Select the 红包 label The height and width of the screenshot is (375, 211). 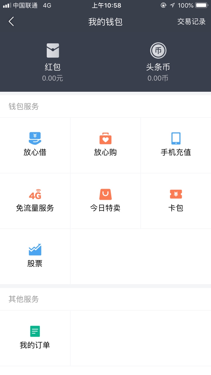pyautogui.click(x=53, y=67)
